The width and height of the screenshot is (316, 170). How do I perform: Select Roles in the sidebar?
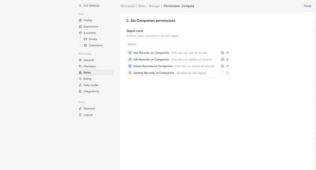[95, 72]
